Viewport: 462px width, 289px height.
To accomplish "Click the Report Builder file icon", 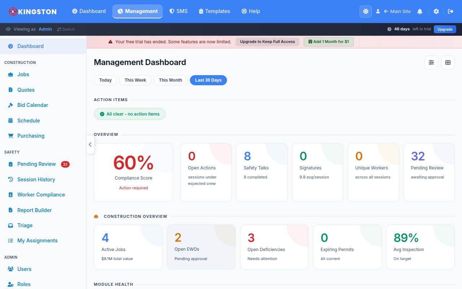I will (x=10, y=210).
